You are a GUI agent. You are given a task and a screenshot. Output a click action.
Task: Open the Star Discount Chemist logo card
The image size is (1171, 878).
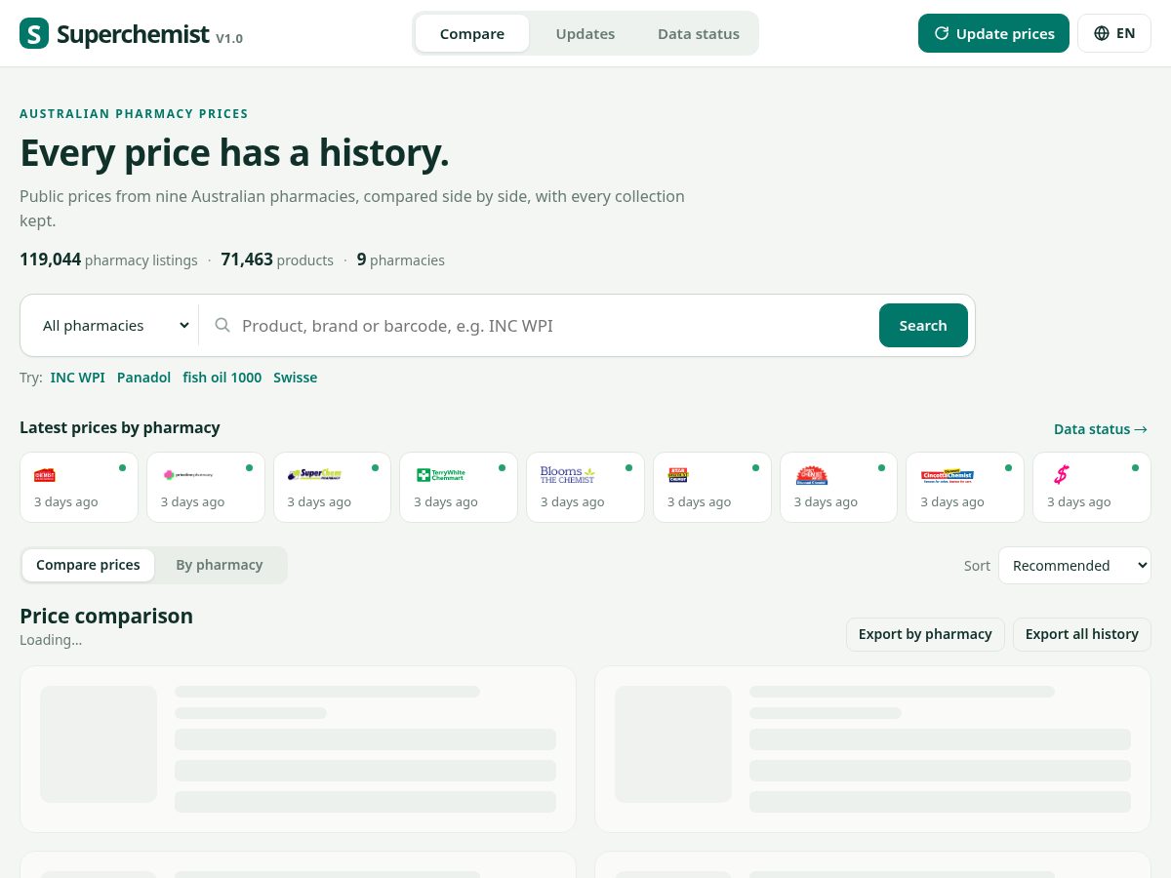click(712, 487)
